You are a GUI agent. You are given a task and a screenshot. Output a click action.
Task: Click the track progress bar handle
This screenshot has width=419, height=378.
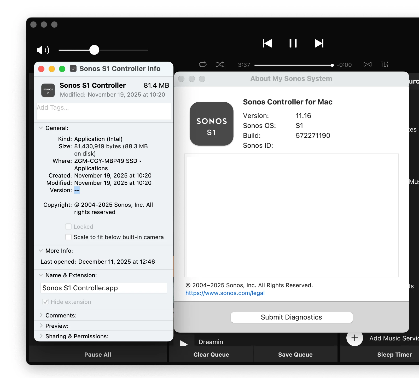332,65
